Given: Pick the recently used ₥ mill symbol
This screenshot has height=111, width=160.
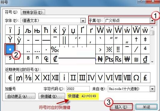Looking at the screenshot, I should (19, 78).
